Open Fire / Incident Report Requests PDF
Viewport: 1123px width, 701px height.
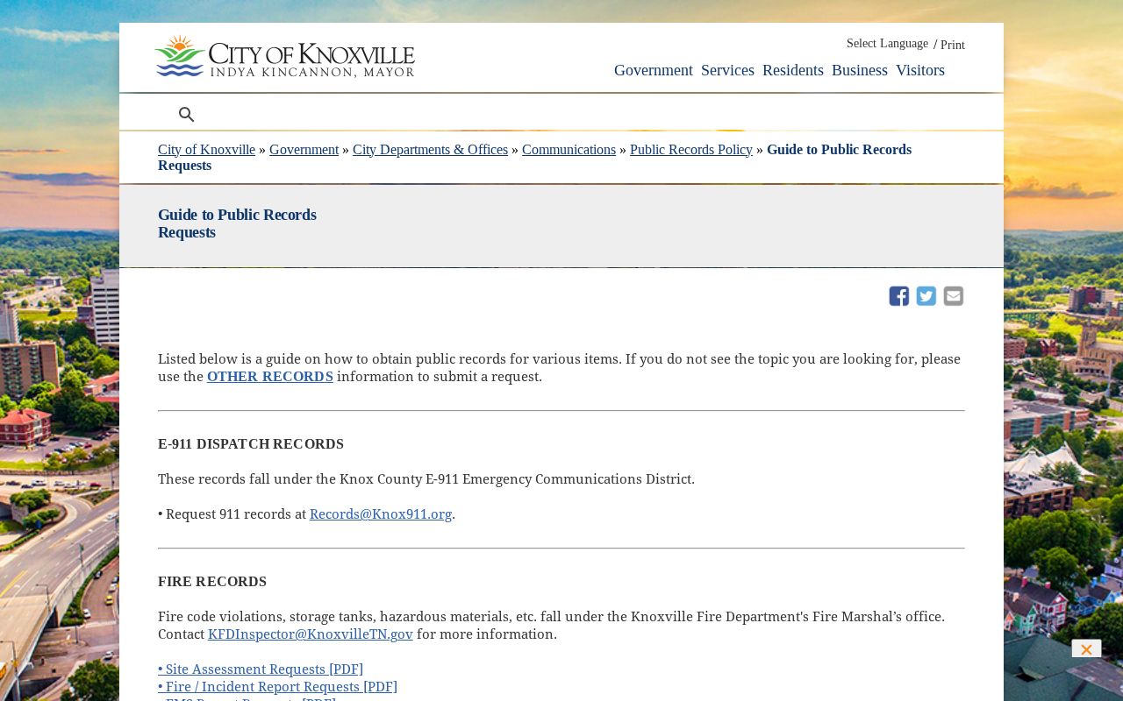click(277, 687)
